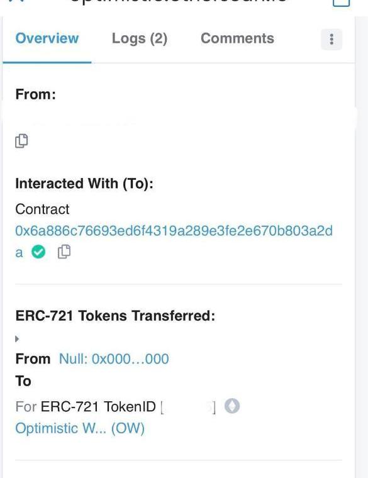Open the Logs (2) tab
The height and width of the screenshot is (478, 368).
click(x=140, y=39)
